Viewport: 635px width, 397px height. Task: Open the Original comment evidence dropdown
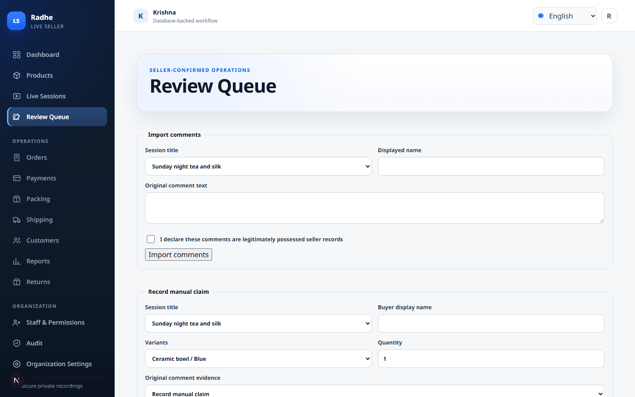pos(375,391)
